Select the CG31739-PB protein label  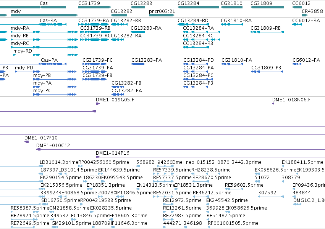tap(97, 75)
